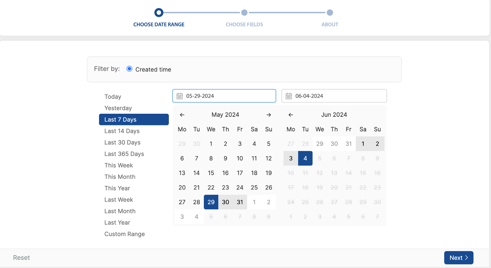Open the CHOOSE FIELDS step label
The height and width of the screenshot is (268, 491).
click(x=244, y=24)
